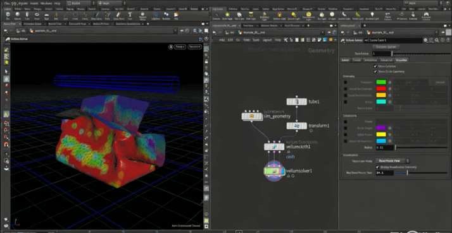Select the Circle shelf tool
452x233 pixels.
[75, 16]
